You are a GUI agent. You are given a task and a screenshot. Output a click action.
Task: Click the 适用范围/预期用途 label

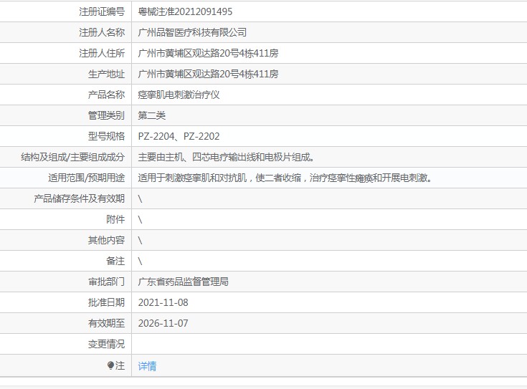tap(86, 178)
